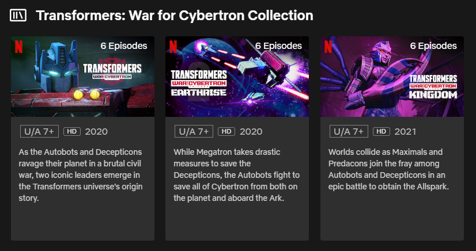Click HD badge on the 2021 Kingdom card
Image resolution: width=476 pixels, height=251 pixels.
381,131
